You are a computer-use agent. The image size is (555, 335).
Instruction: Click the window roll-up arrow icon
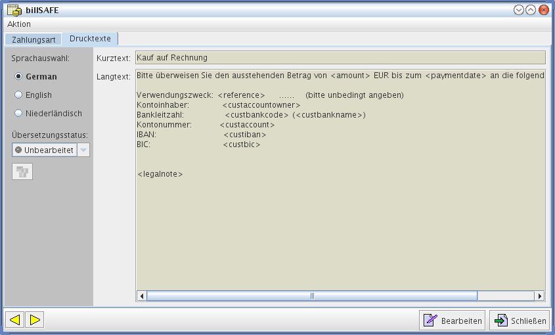click(x=519, y=10)
